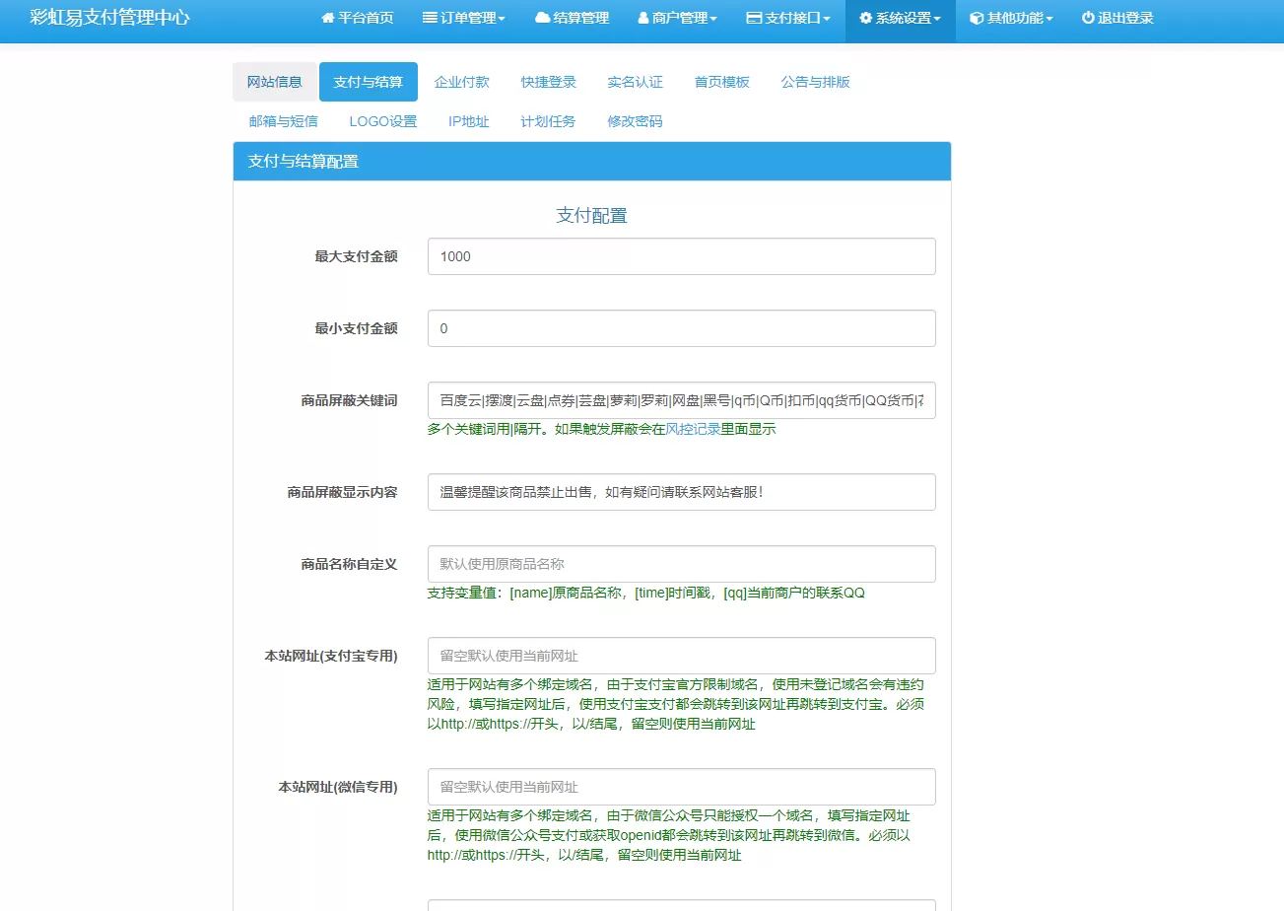Click the cloud icon beside 结算管理
Viewport: 1284px width, 911px height.
pyautogui.click(x=542, y=18)
